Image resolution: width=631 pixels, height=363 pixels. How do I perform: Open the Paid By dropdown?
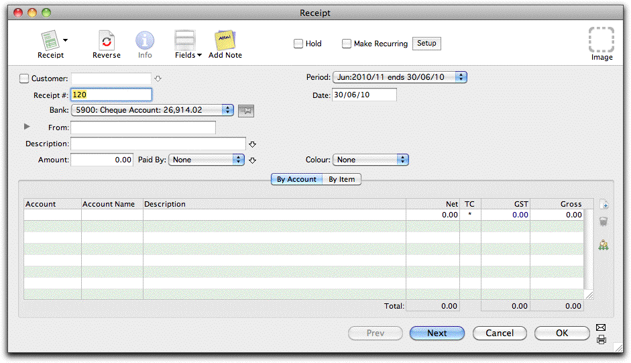[207, 160]
